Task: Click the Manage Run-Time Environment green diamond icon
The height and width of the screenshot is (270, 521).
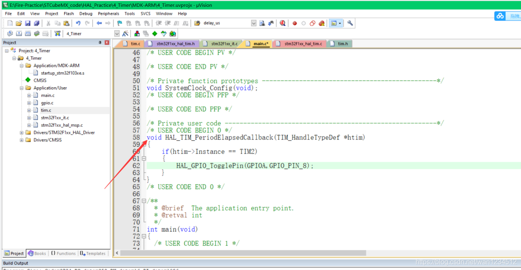Action: (x=155, y=34)
